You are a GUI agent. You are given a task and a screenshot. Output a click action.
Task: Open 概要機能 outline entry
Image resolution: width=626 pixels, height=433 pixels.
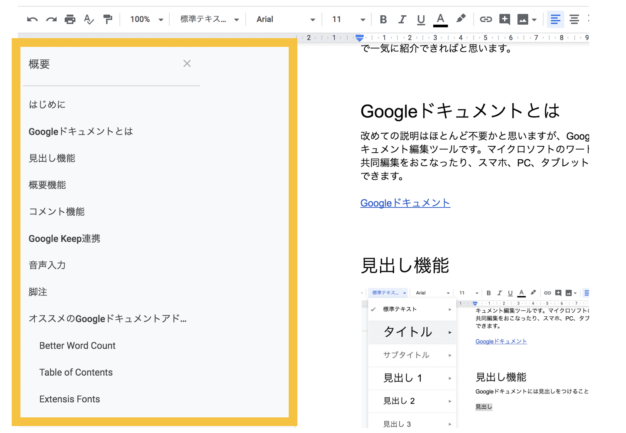[47, 185]
